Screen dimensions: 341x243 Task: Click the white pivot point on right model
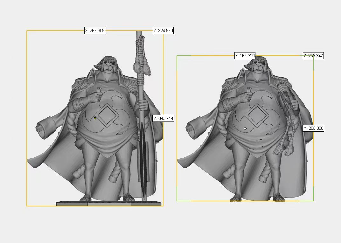click(245, 128)
